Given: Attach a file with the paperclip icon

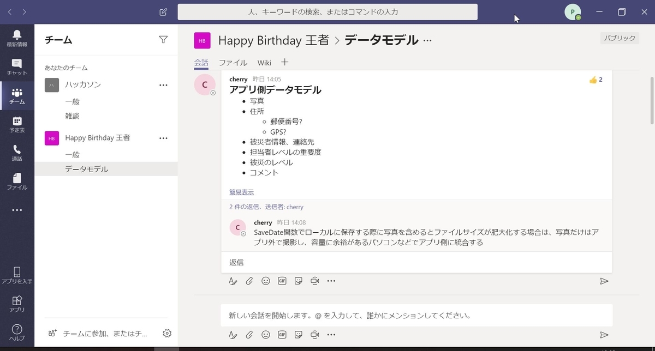Looking at the screenshot, I should [x=249, y=281].
